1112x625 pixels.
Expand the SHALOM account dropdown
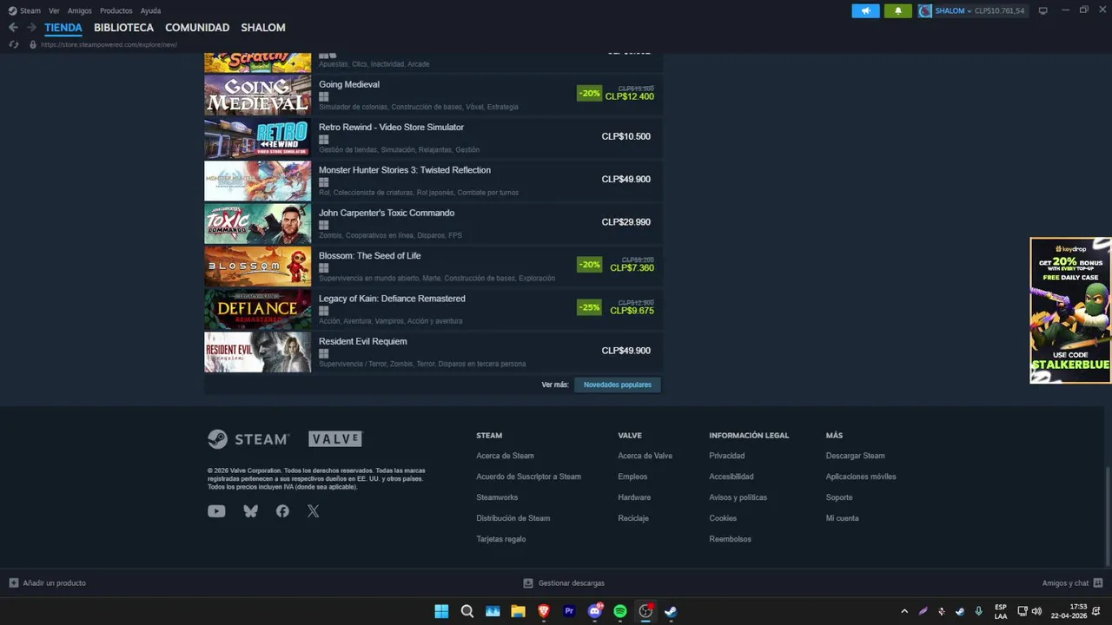click(970, 10)
